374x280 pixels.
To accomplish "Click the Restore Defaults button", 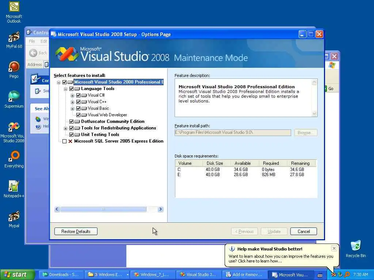I will 76,232.
